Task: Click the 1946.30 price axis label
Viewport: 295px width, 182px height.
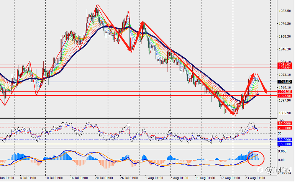Action: pyautogui.click(x=285, y=49)
